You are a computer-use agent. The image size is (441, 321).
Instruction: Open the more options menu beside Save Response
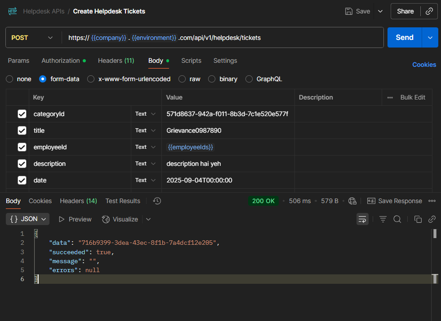point(432,201)
